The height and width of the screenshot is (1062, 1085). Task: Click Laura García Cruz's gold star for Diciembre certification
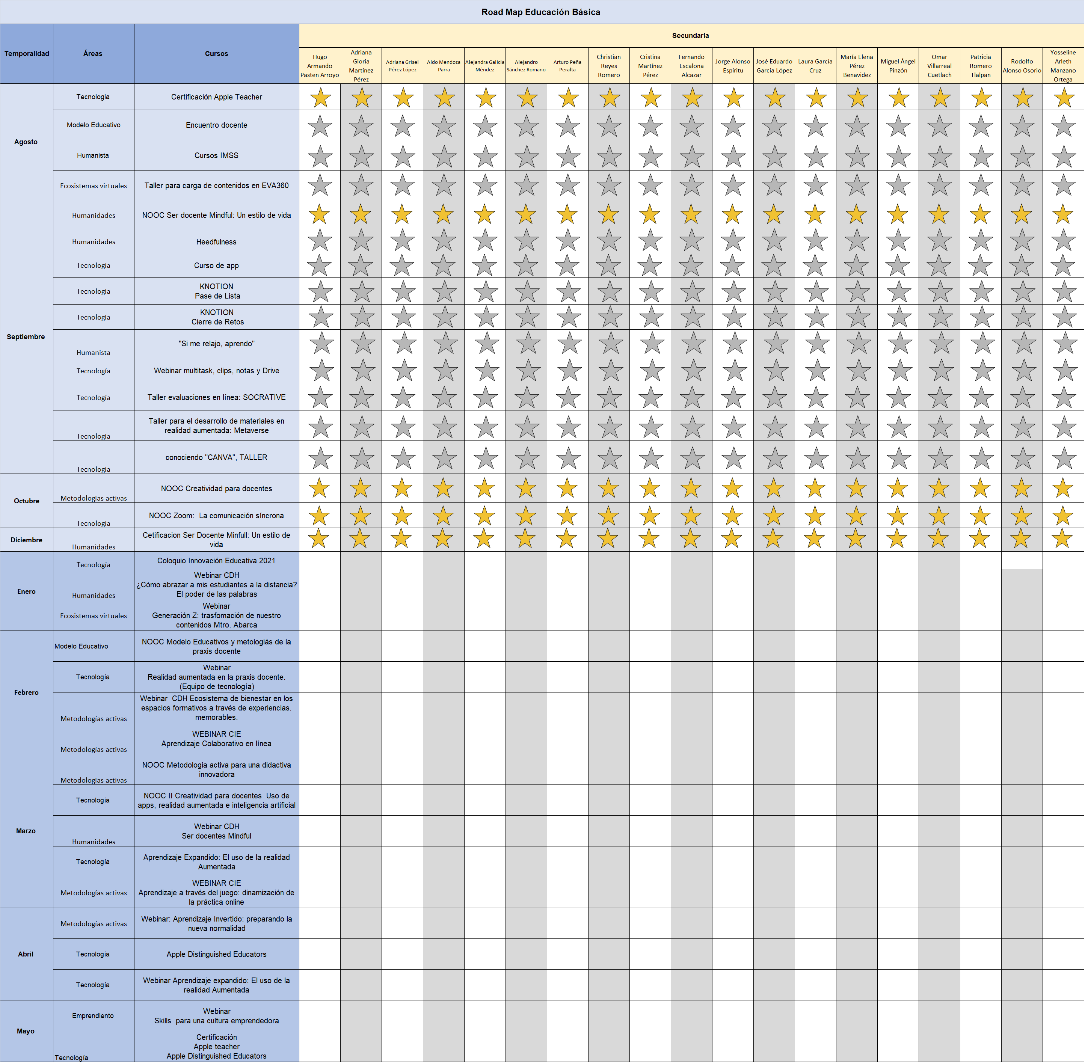[814, 539]
